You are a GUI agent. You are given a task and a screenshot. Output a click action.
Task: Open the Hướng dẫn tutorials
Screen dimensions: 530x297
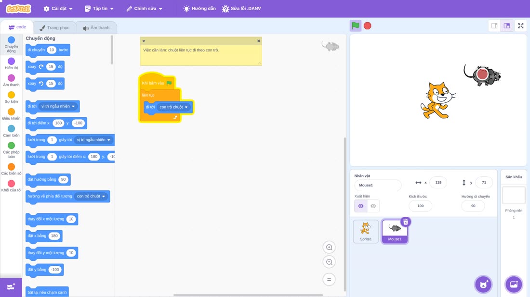click(x=199, y=9)
